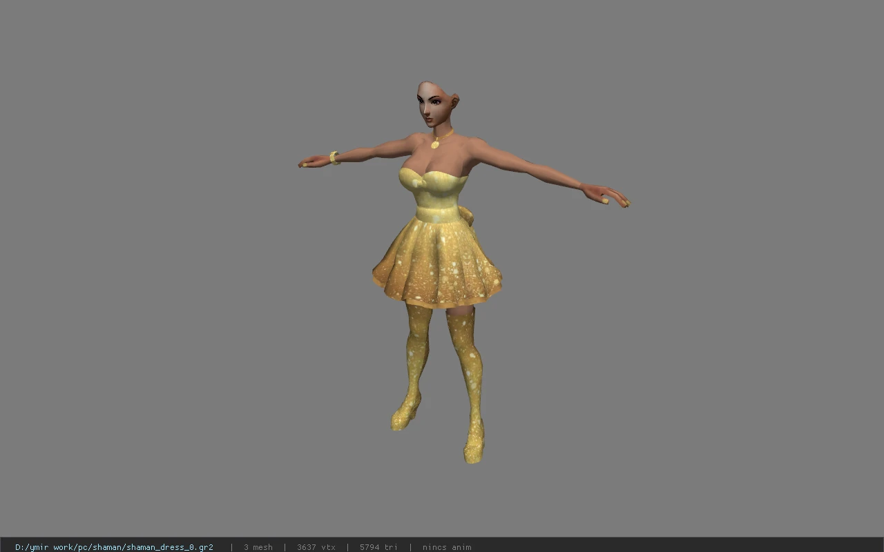This screenshot has width=884, height=552.
Task: Click the '3637 vtx' vertex count
Action: click(x=316, y=547)
